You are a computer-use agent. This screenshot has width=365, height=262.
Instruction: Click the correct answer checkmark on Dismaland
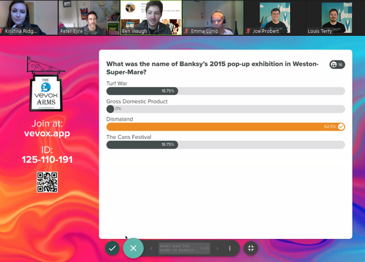pyautogui.click(x=341, y=127)
